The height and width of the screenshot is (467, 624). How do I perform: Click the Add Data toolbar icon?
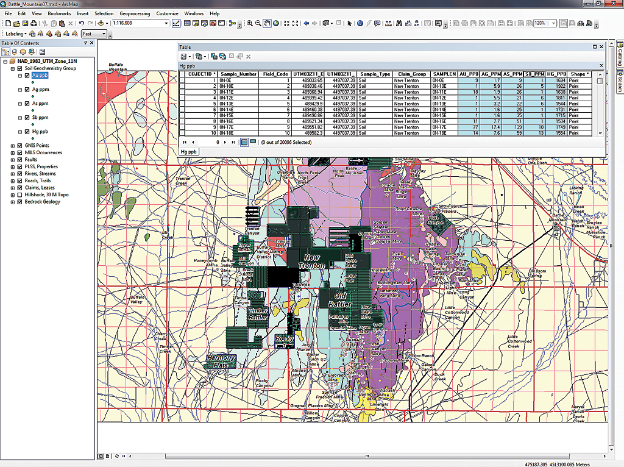pos(99,24)
